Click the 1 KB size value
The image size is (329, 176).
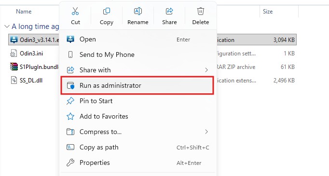289,54
